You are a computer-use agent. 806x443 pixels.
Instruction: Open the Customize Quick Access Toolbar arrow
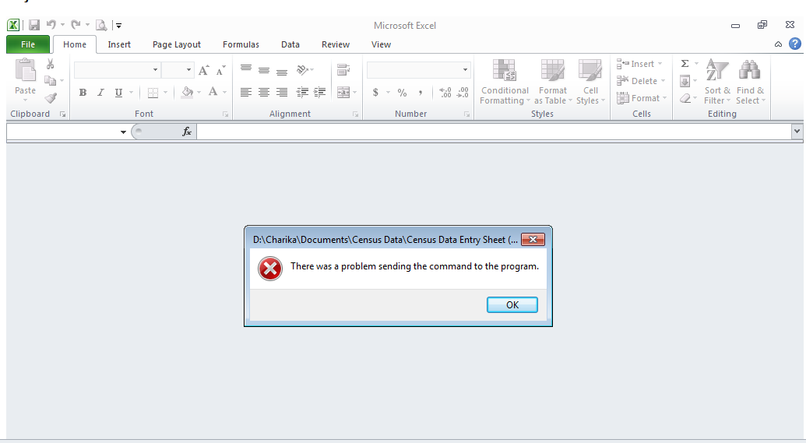coord(118,25)
